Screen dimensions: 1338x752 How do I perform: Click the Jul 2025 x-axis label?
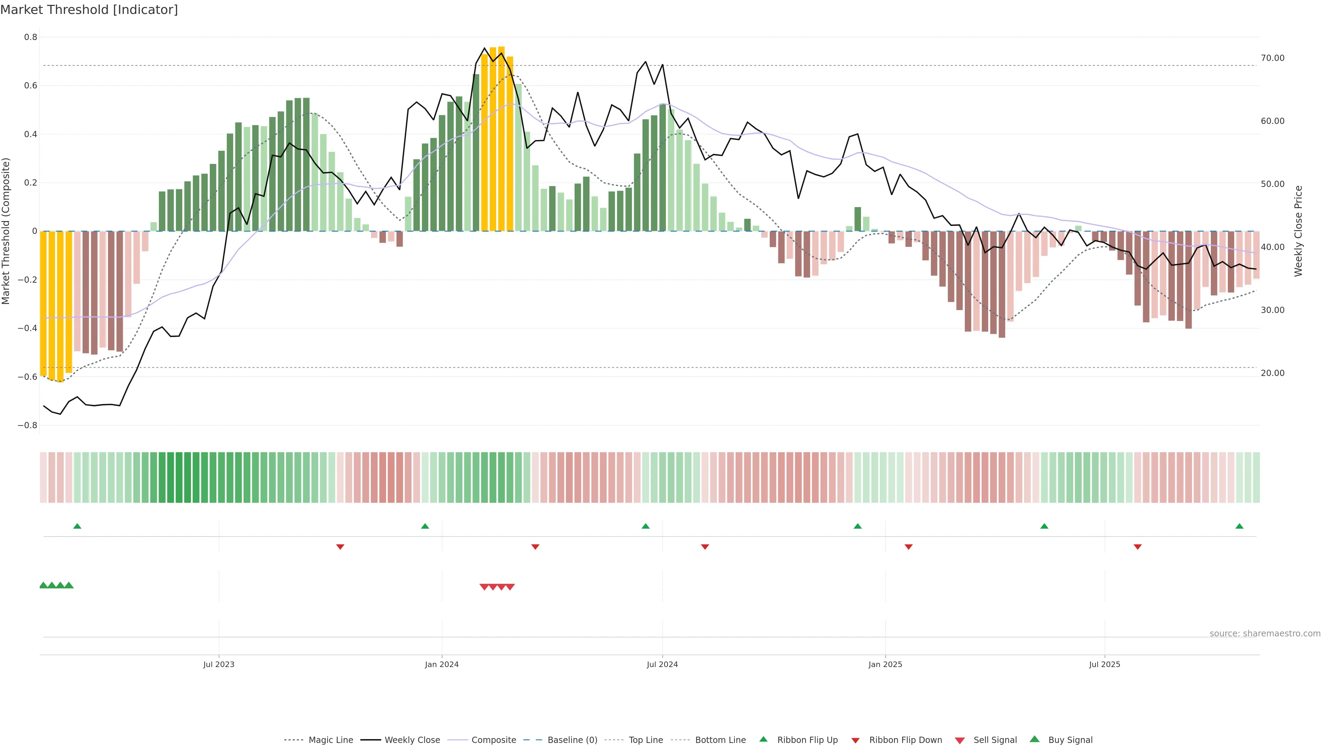click(1104, 664)
